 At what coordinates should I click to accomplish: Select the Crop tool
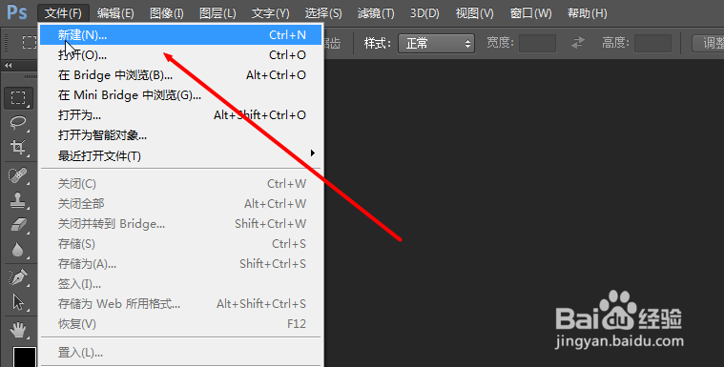coord(18,147)
